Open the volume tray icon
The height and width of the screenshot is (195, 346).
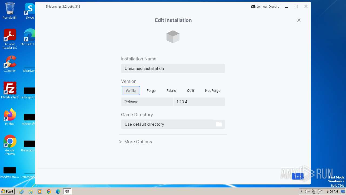pyautogui.click(x=307, y=191)
